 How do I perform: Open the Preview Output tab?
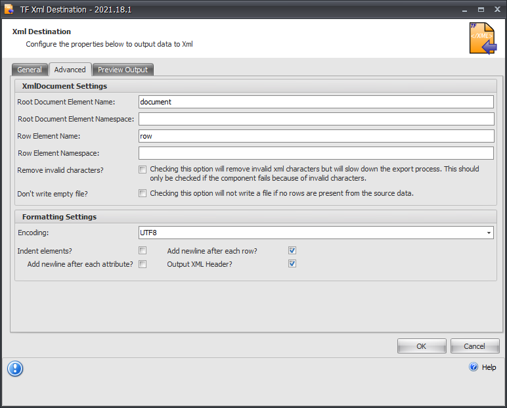pos(123,70)
